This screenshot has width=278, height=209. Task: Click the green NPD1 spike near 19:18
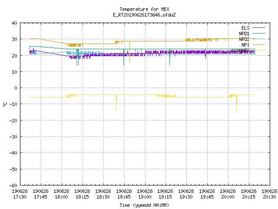tap(170, 57)
